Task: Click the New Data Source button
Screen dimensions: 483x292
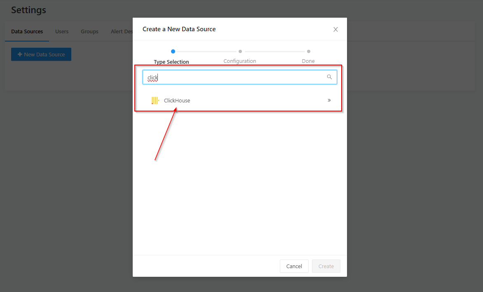Action: click(x=41, y=54)
